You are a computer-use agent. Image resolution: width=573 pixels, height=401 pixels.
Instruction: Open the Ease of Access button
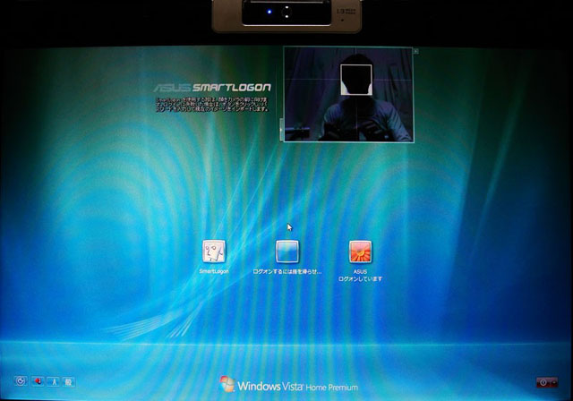click(x=21, y=381)
